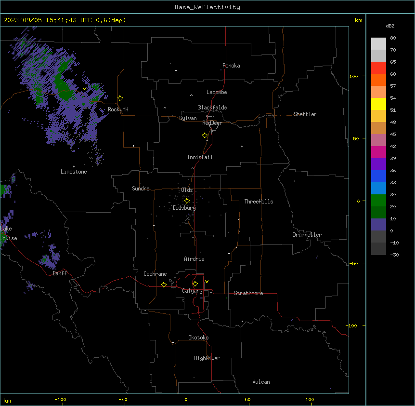This screenshot has width=415, height=406.
Task: Click the Limestone label
Action: pyautogui.click(x=74, y=172)
